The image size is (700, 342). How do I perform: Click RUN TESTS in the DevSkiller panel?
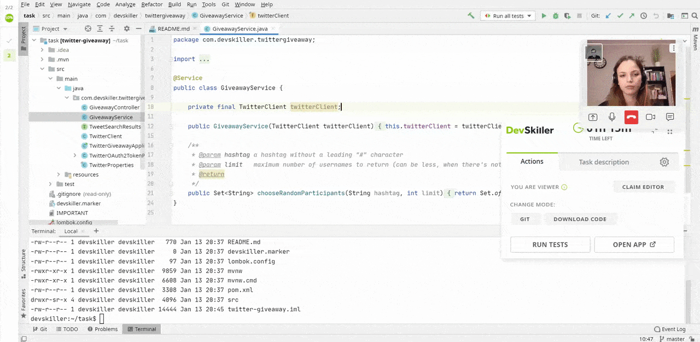[550, 245]
